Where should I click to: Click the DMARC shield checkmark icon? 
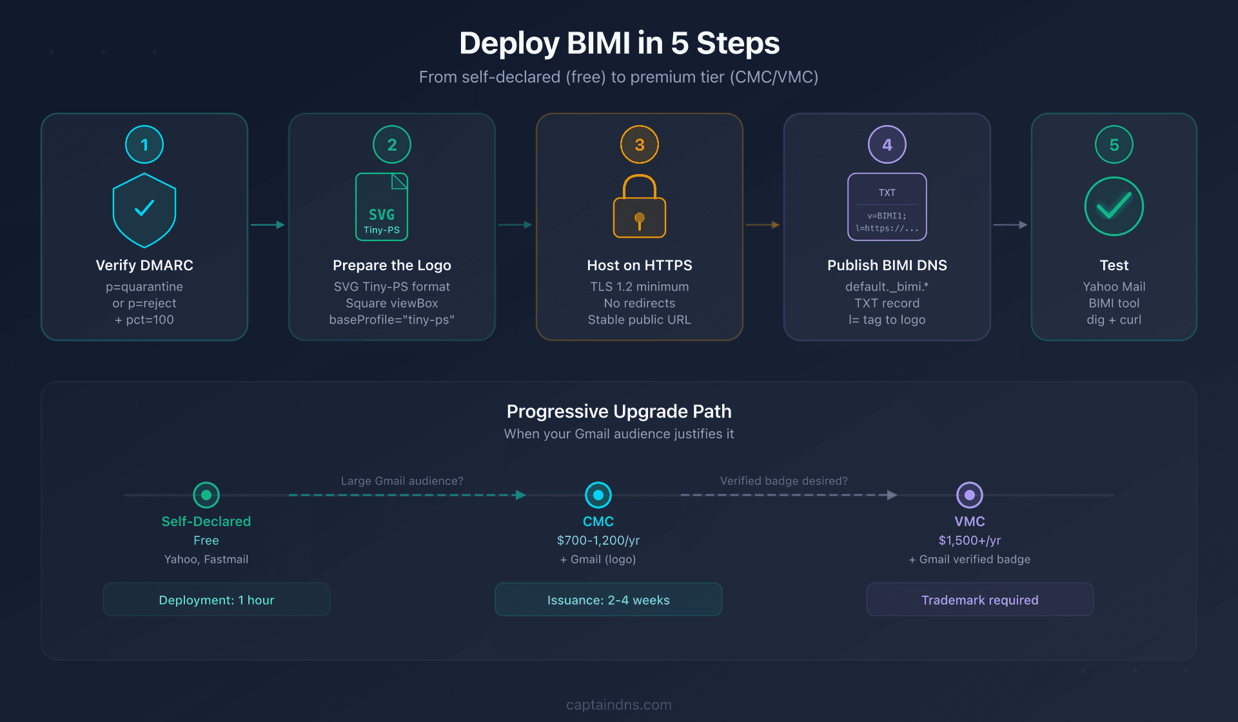tap(144, 208)
